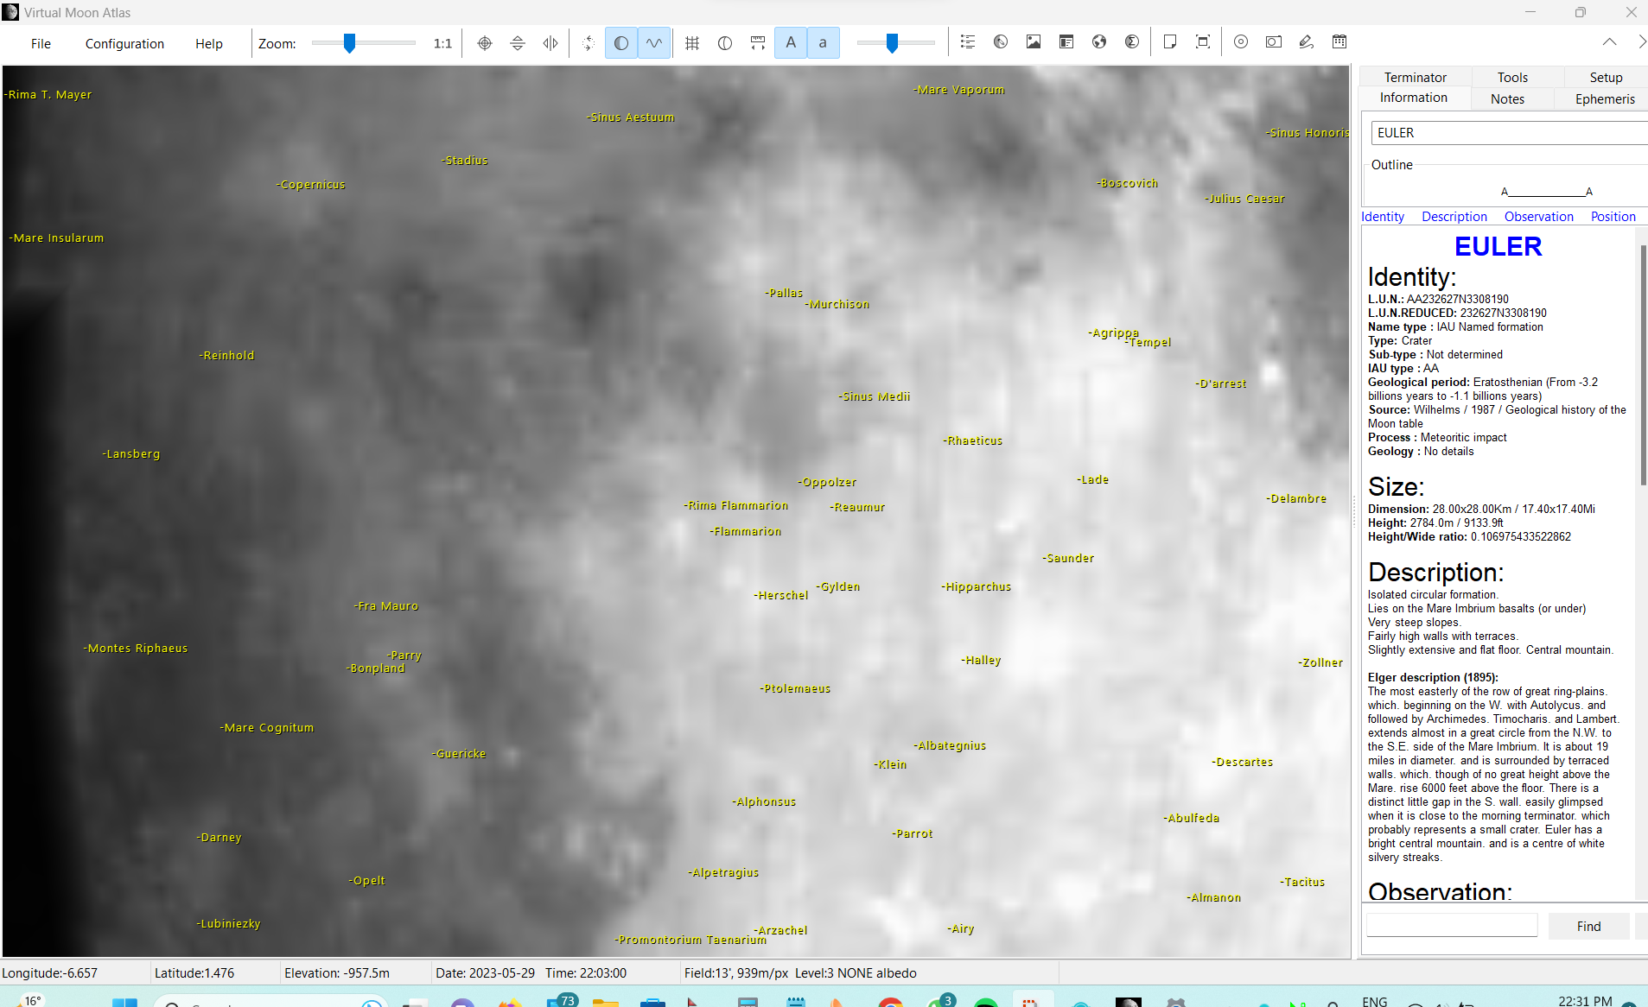
Task: Toggle the coordinate grid icon
Action: (692, 43)
